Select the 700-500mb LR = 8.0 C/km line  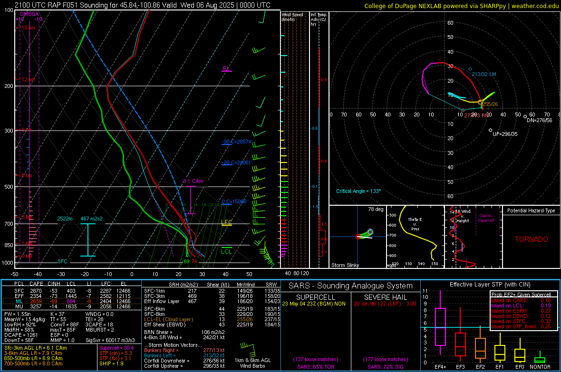(x=33, y=364)
